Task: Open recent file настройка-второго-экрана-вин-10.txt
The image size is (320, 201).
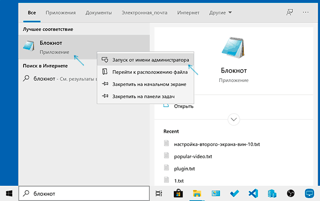Action: point(217,144)
